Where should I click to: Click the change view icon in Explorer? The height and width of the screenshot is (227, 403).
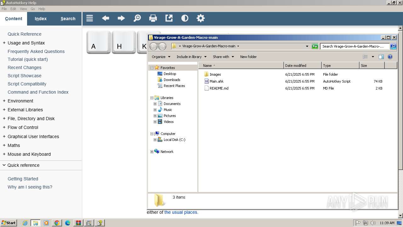pos(365,57)
